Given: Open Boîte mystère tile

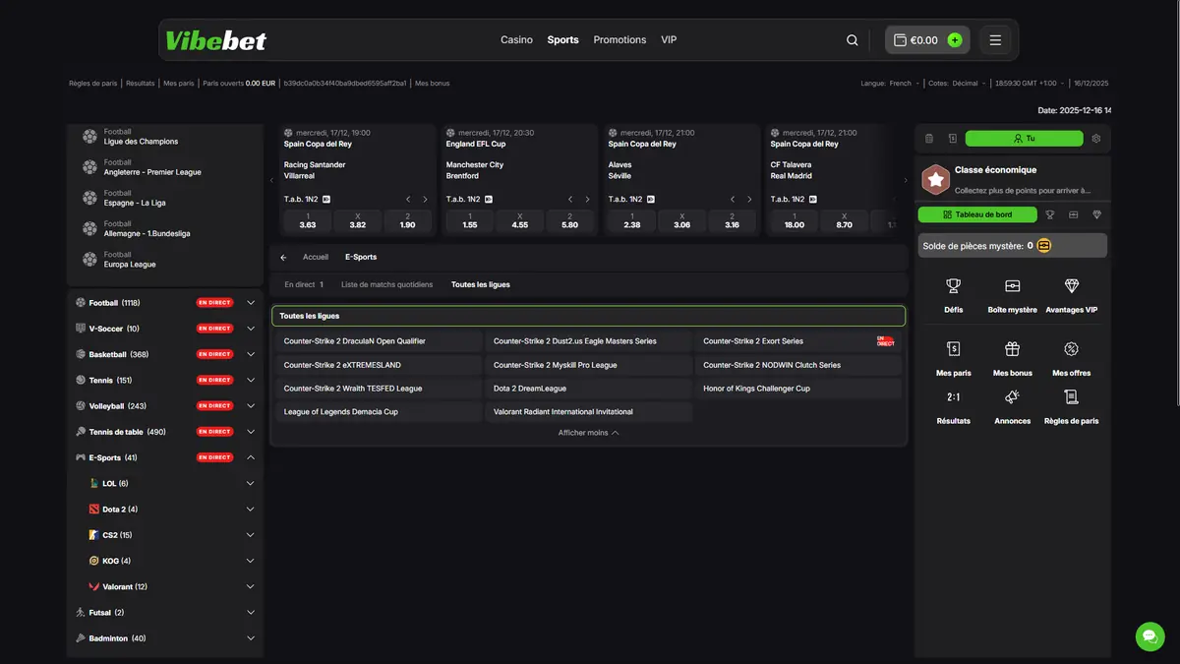Looking at the screenshot, I should tap(1012, 294).
